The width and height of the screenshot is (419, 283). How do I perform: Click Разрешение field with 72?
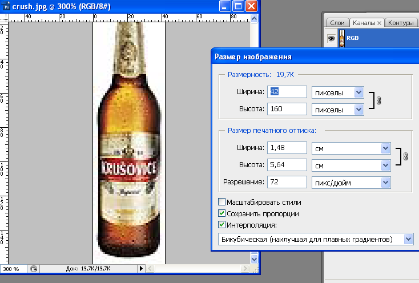287,182
